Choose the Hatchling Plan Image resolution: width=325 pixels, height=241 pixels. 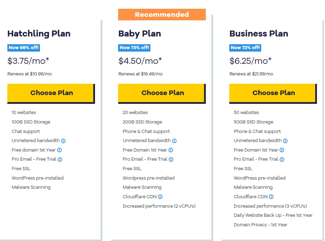pos(51,93)
